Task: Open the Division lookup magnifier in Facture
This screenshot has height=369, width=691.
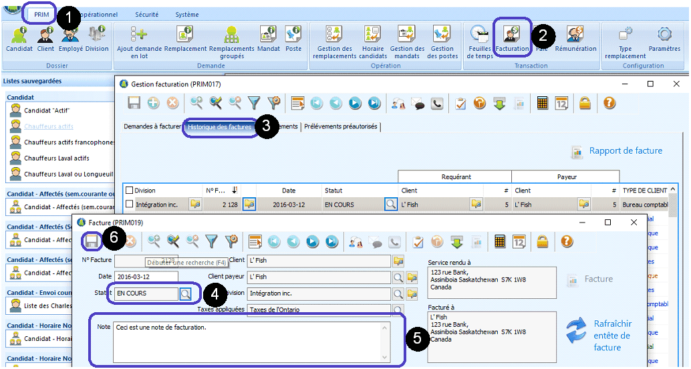Action: (398, 293)
